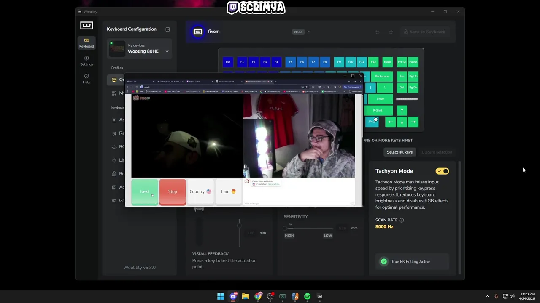Click the True 8K Polling Active indicator

(412, 261)
